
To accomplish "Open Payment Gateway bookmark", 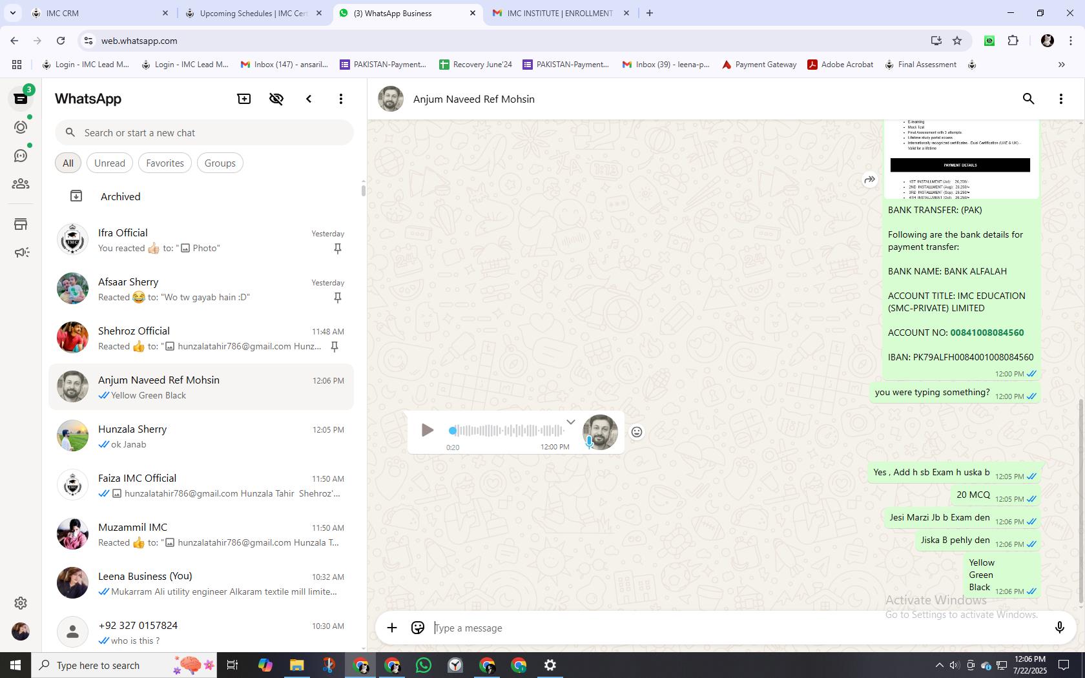I will click(x=759, y=65).
